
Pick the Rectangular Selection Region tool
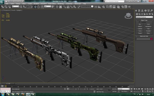(x=28, y=7)
